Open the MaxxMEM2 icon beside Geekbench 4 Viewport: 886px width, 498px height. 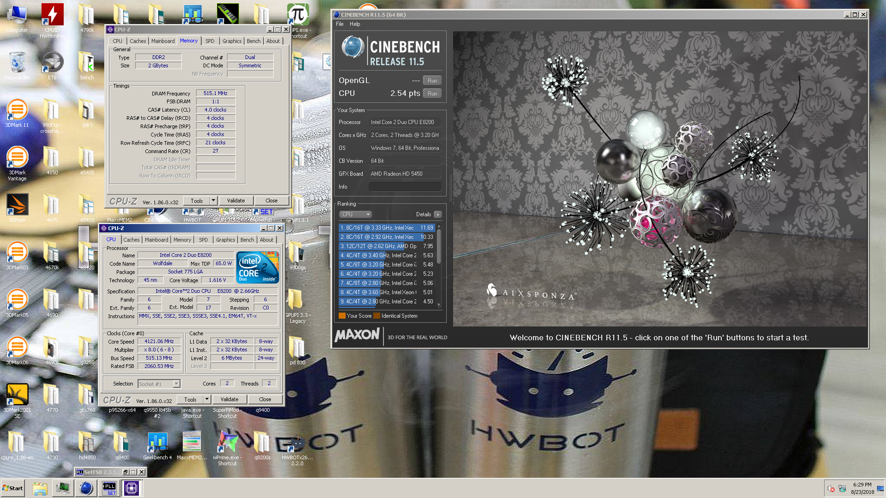point(192,446)
